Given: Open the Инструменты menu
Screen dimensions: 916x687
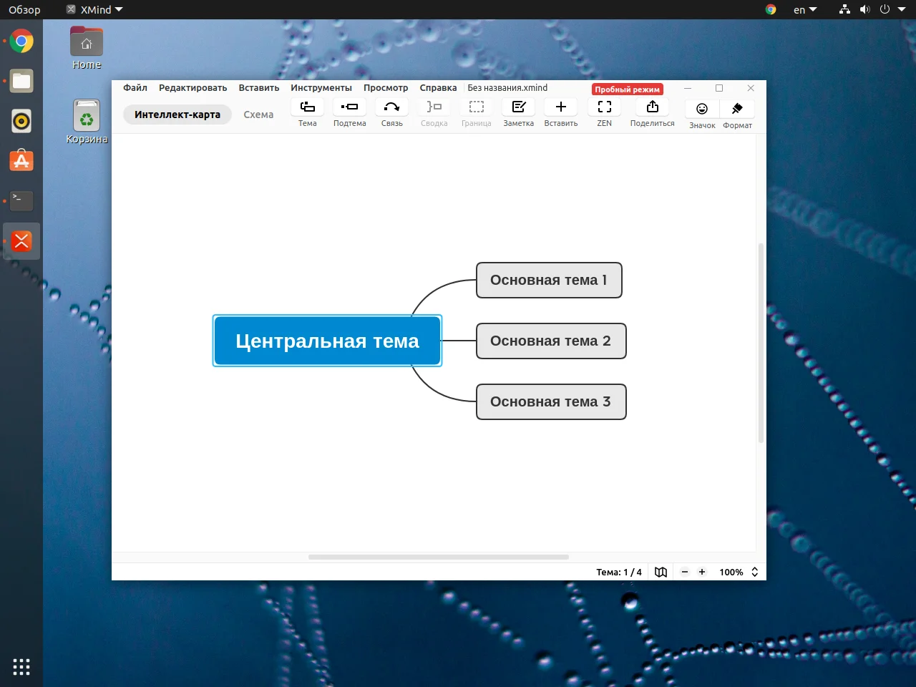Looking at the screenshot, I should 321,87.
